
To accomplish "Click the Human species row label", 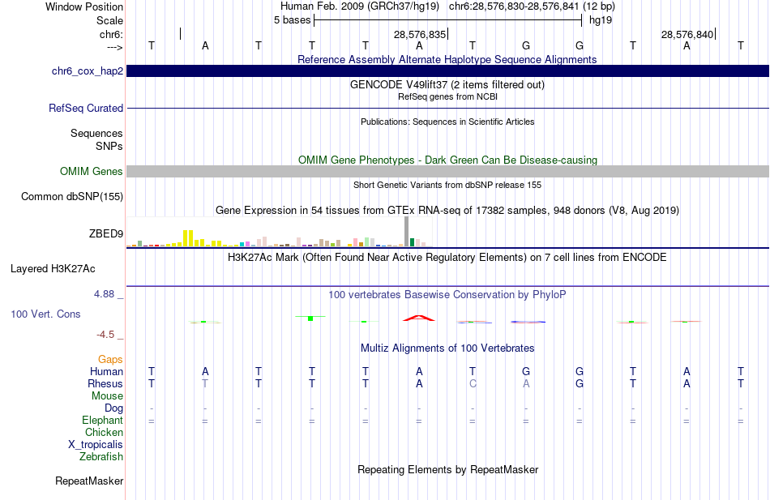I will tap(106, 371).
